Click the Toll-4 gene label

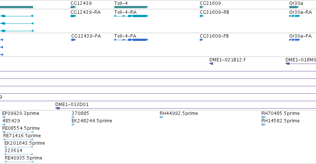coord(121,3)
